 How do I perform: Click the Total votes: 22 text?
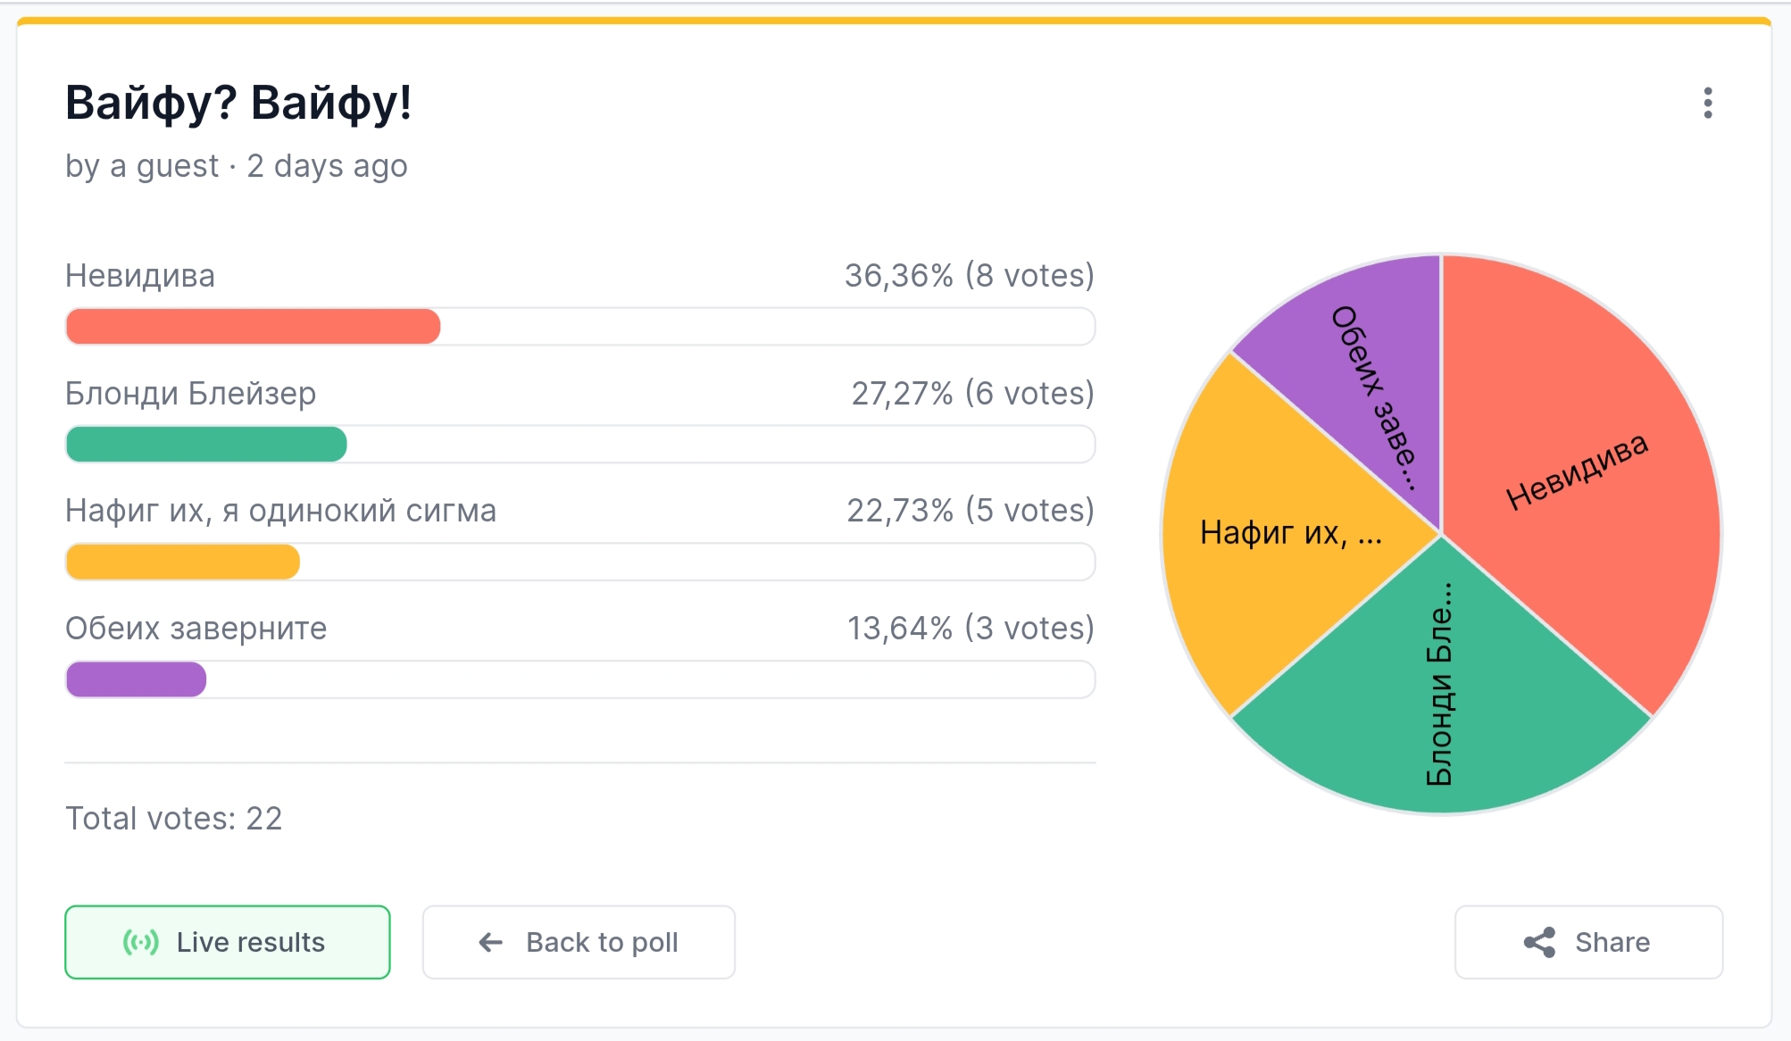(x=174, y=818)
